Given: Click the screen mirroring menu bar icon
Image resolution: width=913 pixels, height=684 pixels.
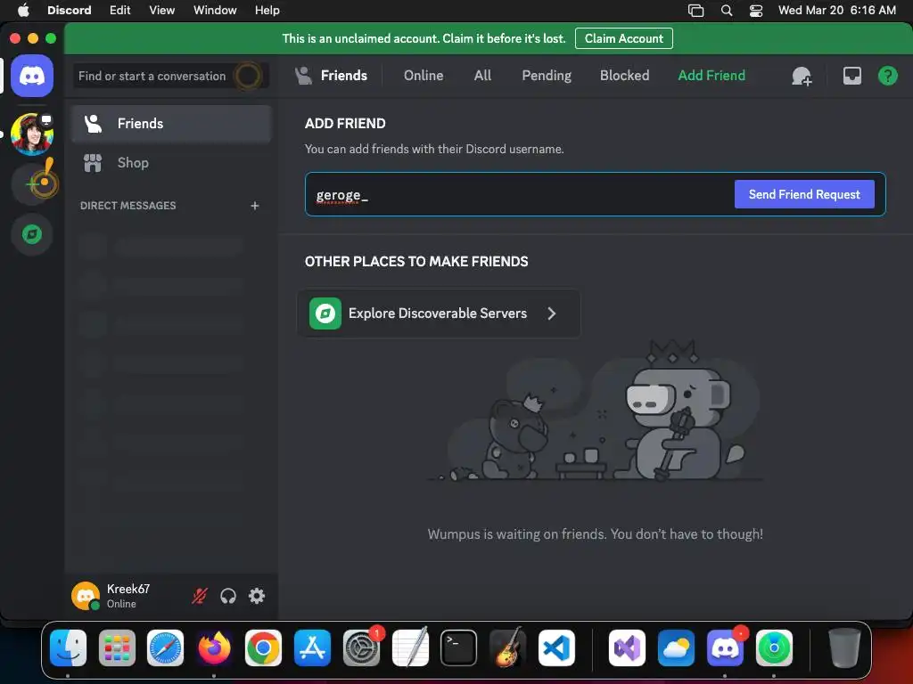Looking at the screenshot, I should point(695,11).
